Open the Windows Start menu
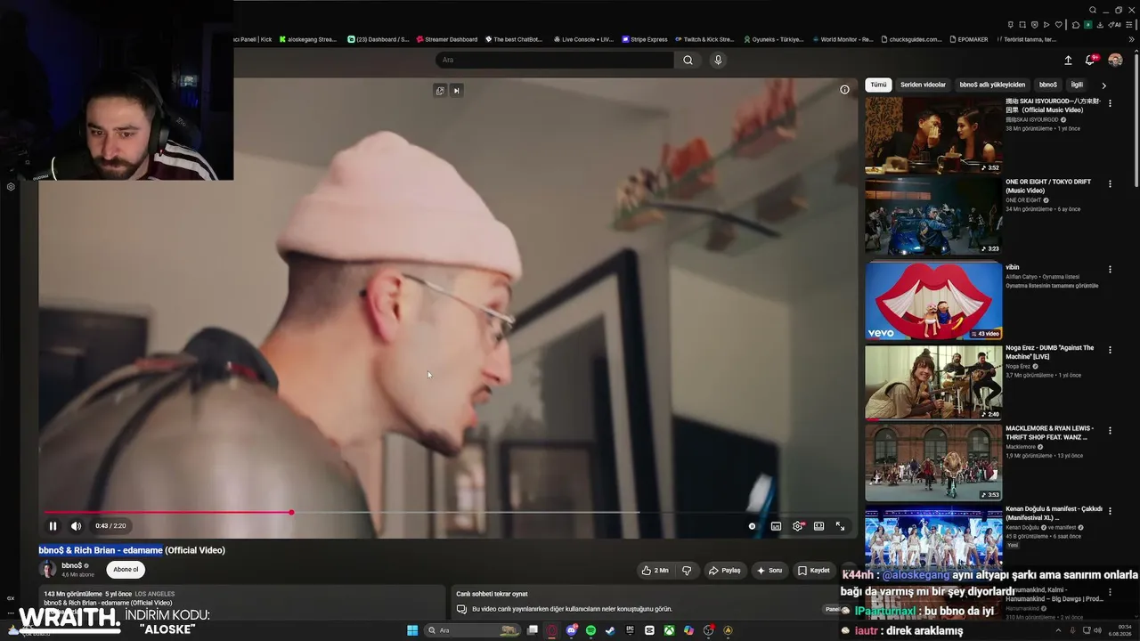This screenshot has height=641, width=1140. coord(412,630)
